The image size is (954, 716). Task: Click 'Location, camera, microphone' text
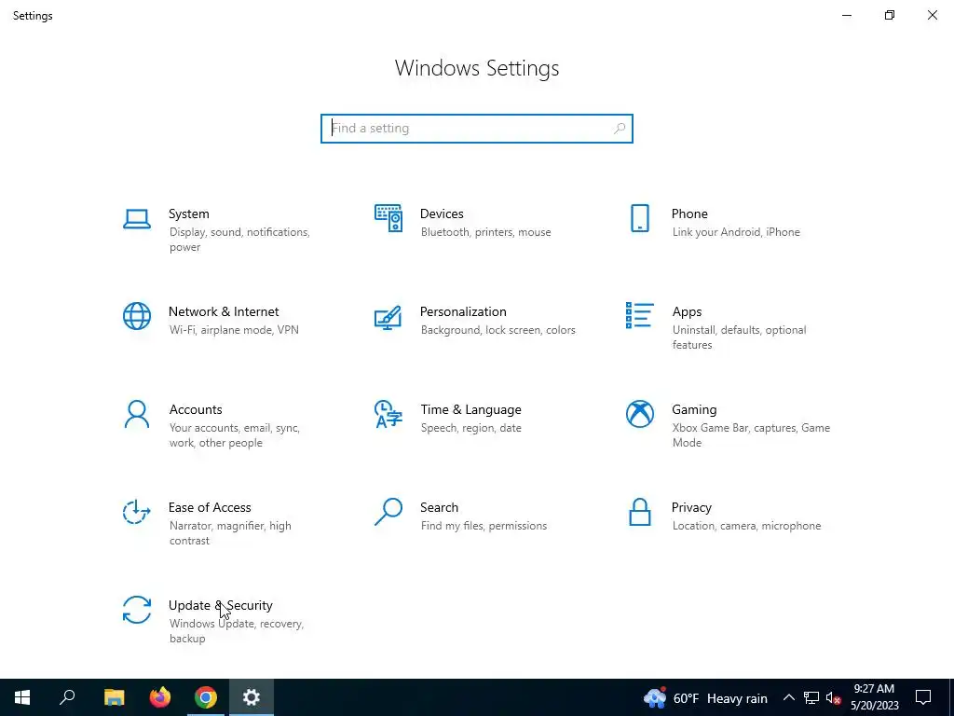(746, 526)
